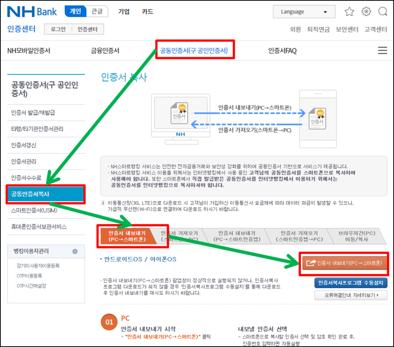This screenshot has width=394, height=347.
Task: Open the 카드 menu
Action: (147, 11)
